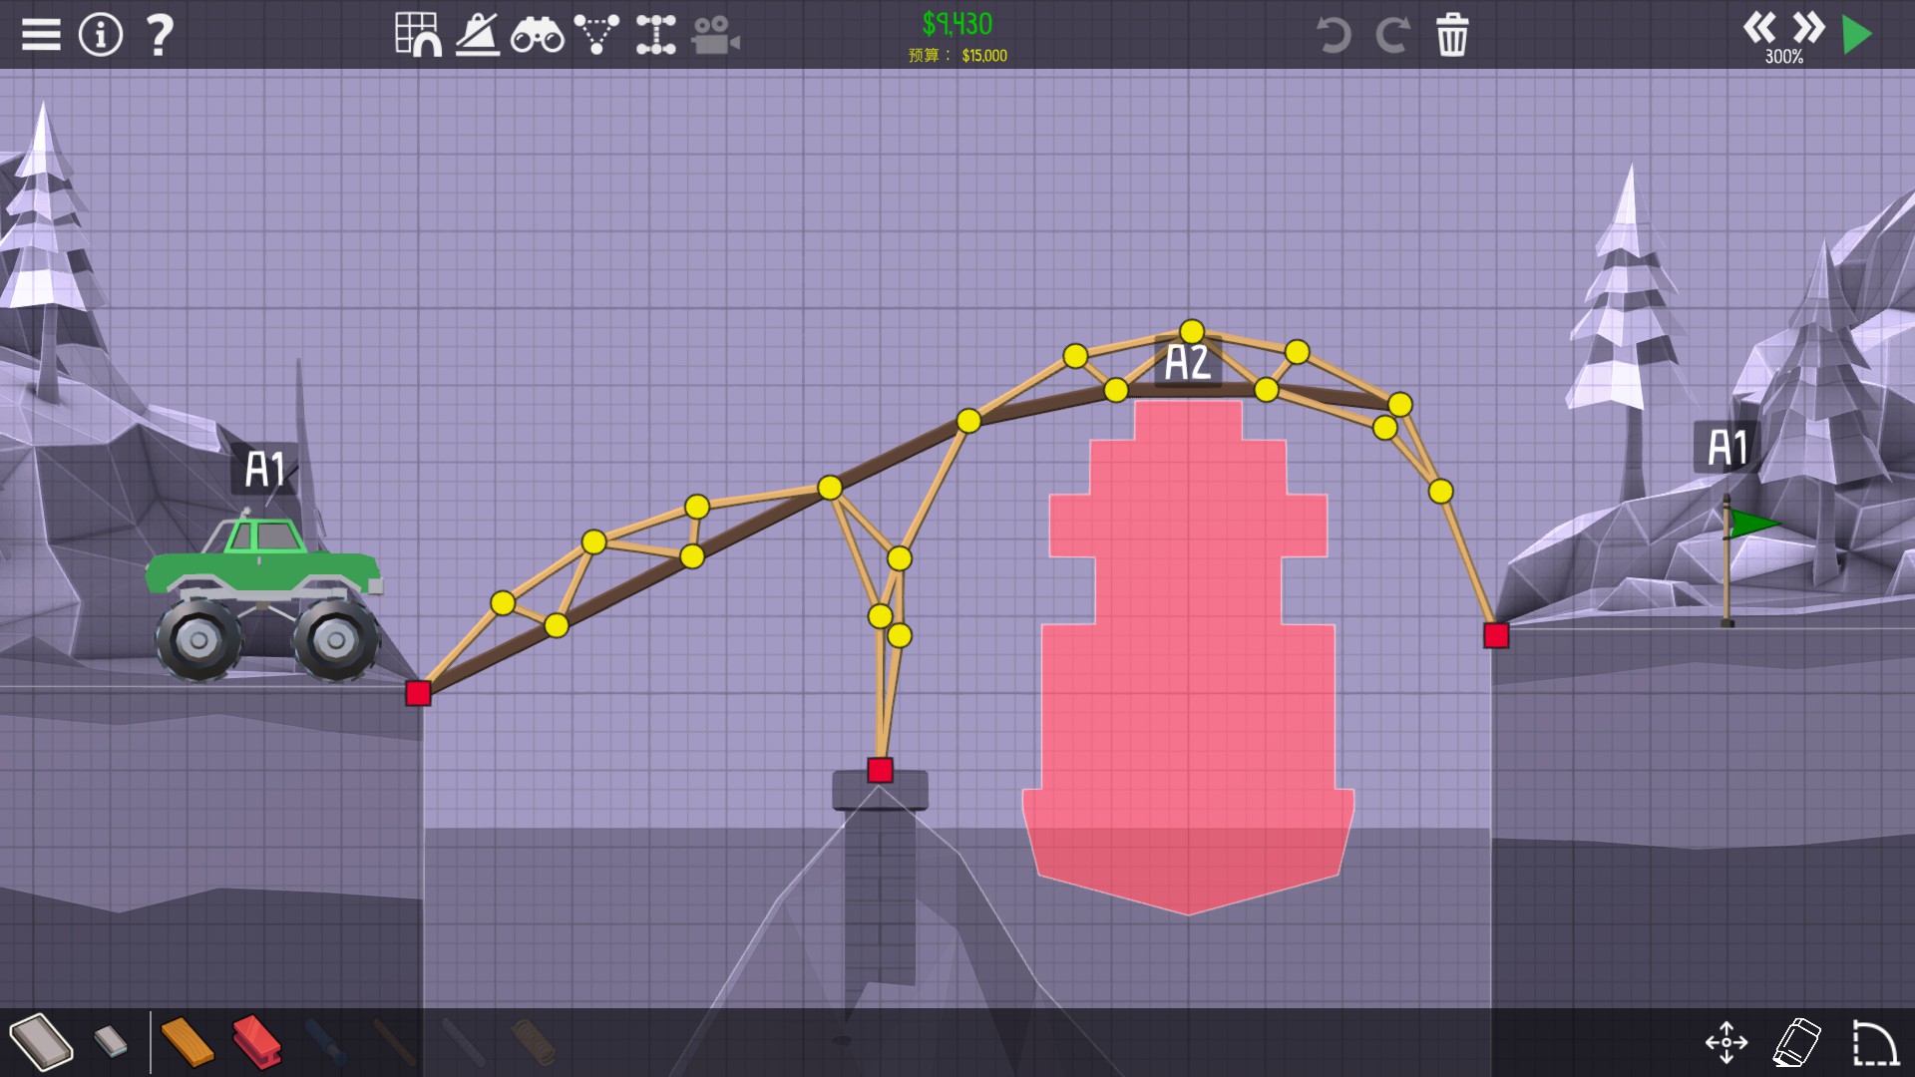
Task: Open the hamburger main menu
Action: pyautogui.click(x=41, y=35)
